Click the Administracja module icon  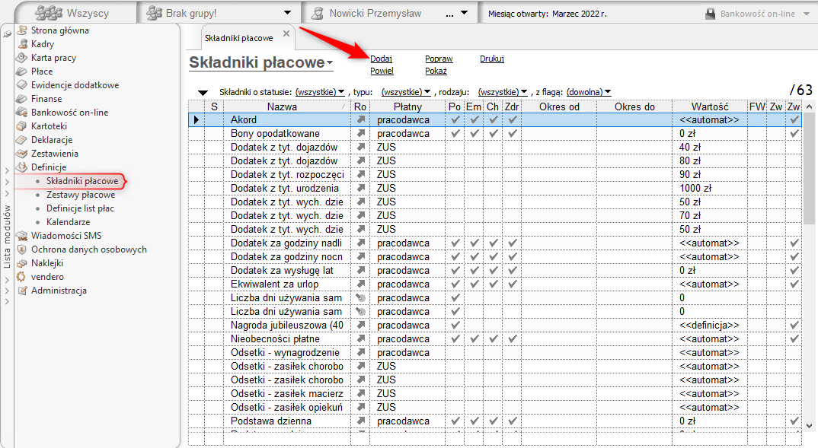[22, 291]
